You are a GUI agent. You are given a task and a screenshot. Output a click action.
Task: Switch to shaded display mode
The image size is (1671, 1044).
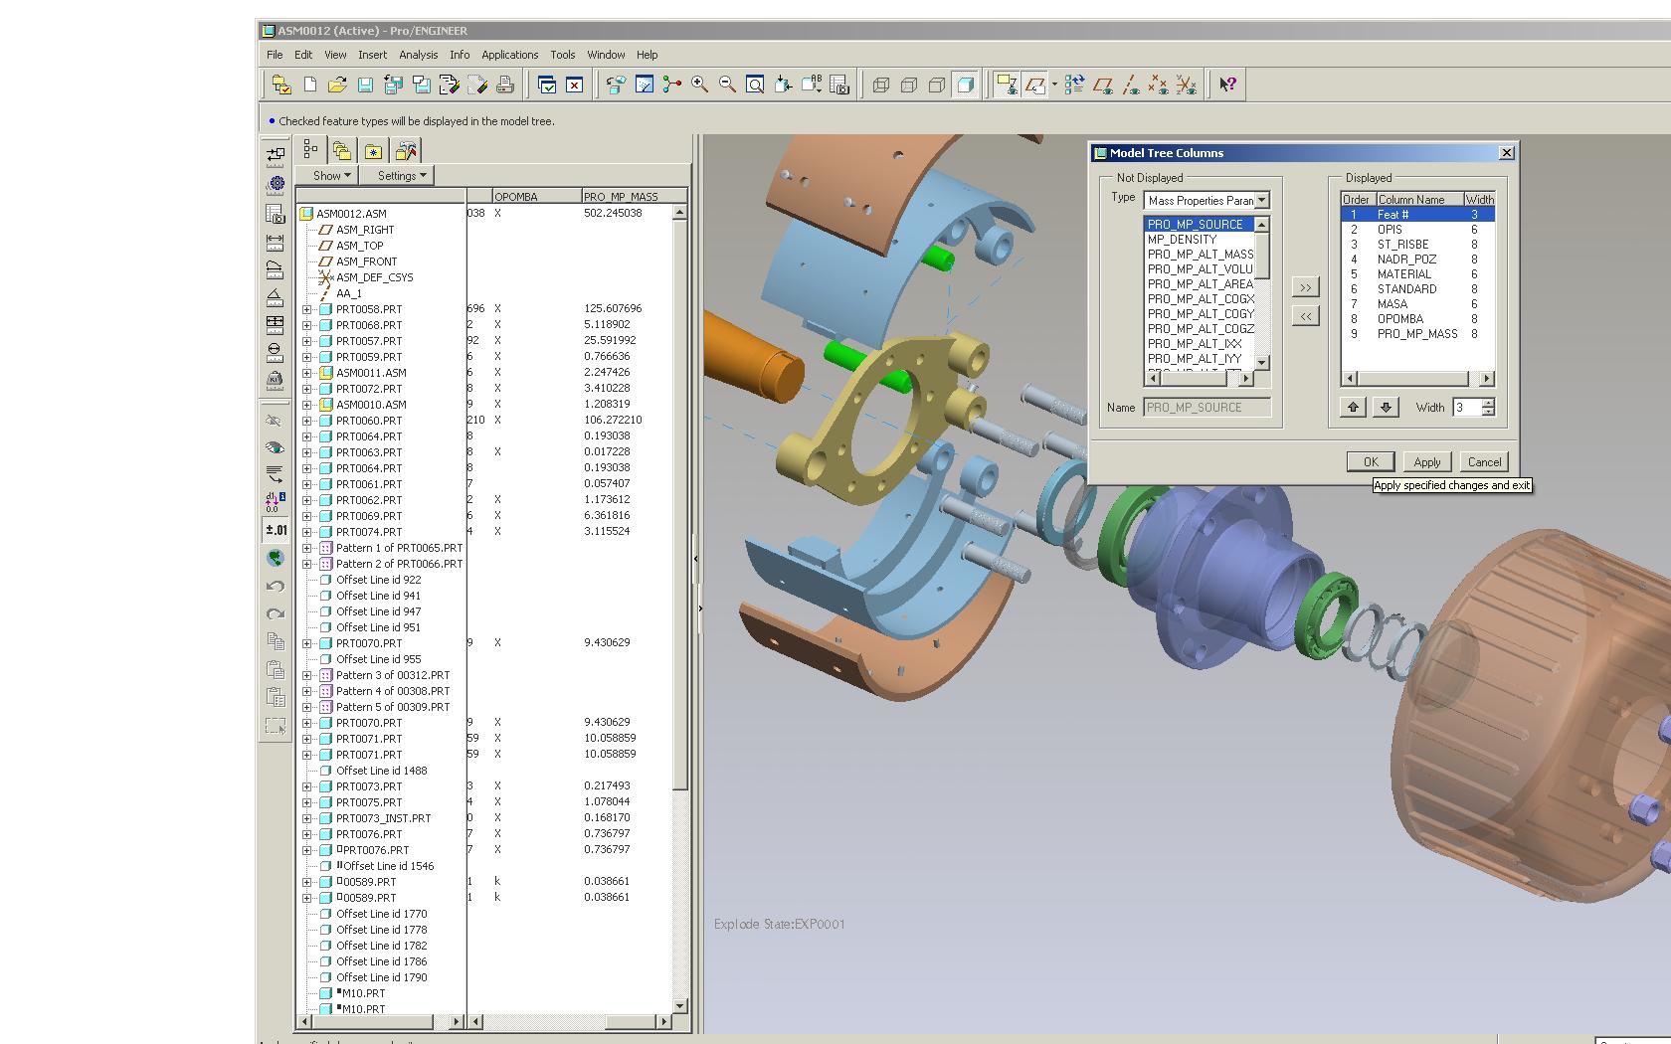[x=965, y=85]
